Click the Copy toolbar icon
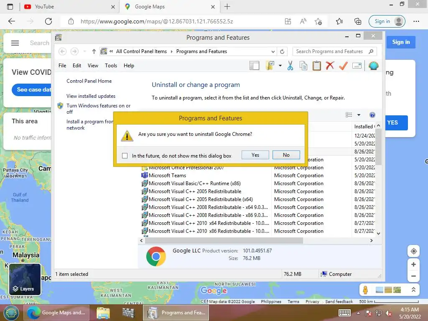 (x=303, y=66)
